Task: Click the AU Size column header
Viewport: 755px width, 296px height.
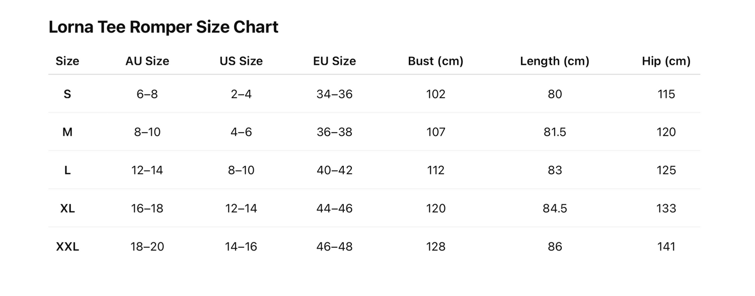Action: point(147,61)
